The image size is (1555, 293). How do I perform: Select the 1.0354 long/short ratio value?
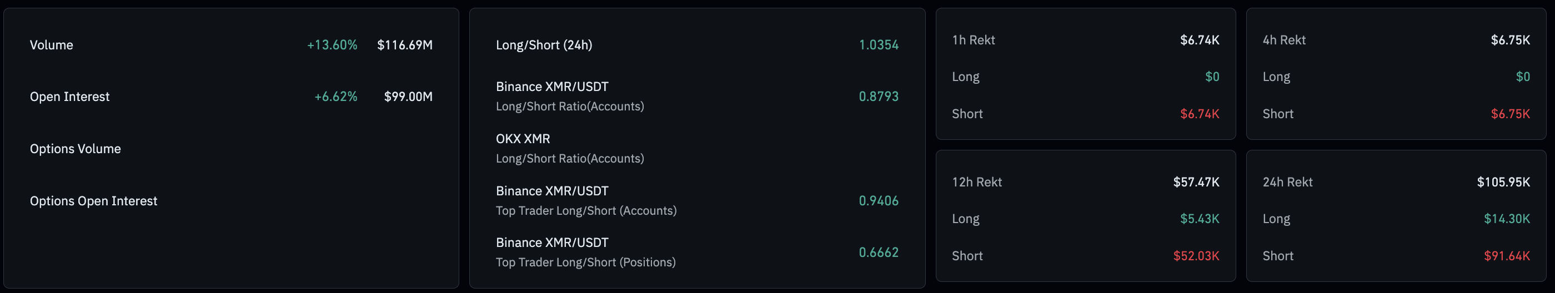(879, 45)
